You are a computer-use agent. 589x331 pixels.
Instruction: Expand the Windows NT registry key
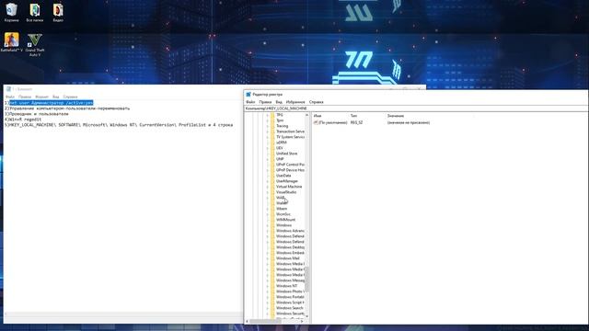pos(268,286)
